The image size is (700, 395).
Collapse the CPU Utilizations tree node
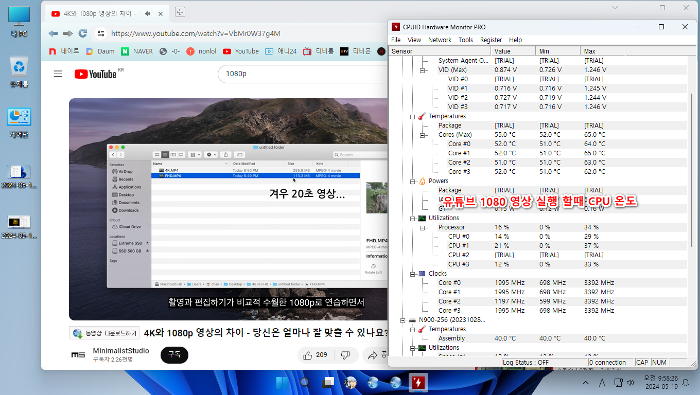[x=412, y=218]
